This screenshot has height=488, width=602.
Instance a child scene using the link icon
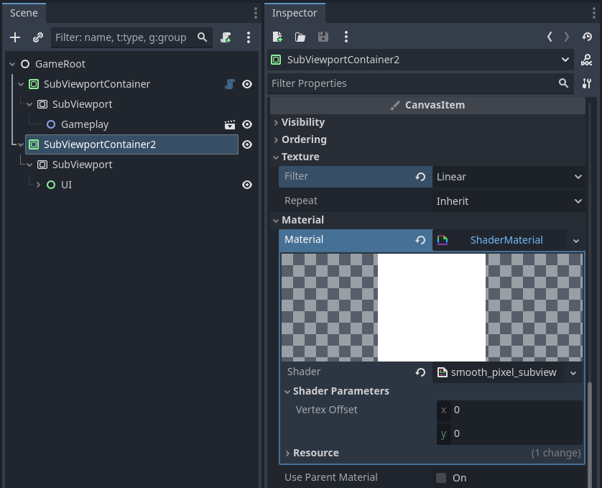37,37
